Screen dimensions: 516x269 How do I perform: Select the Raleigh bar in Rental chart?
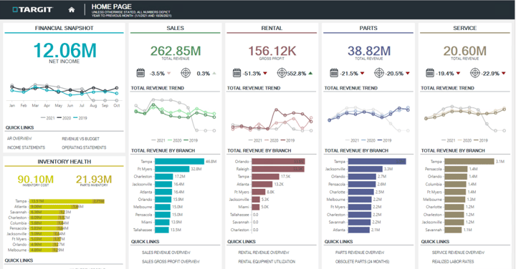(278, 169)
